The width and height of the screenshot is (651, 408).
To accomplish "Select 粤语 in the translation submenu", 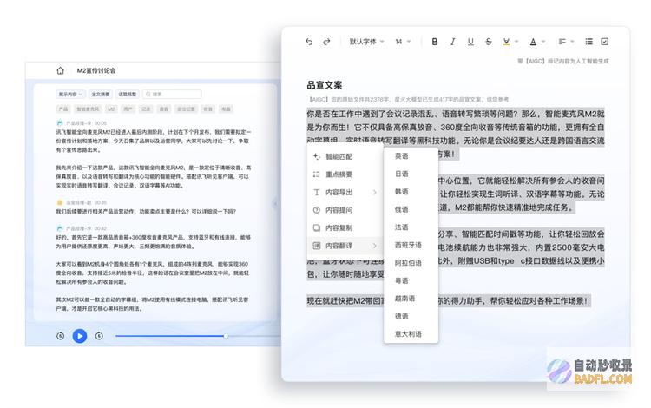I will point(402,281).
